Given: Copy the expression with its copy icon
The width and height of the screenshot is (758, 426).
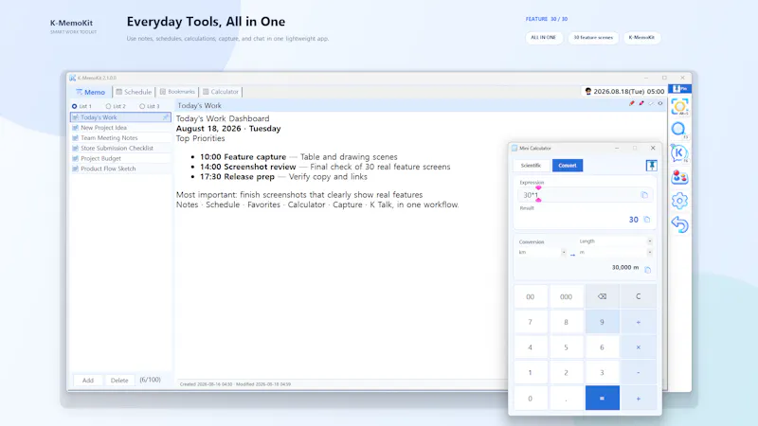Looking at the screenshot, I should click(x=644, y=195).
